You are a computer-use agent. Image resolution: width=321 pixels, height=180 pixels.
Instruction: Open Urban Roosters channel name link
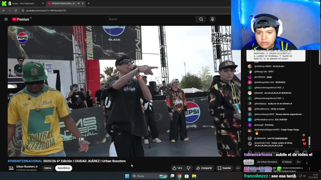[x=26, y=166]
